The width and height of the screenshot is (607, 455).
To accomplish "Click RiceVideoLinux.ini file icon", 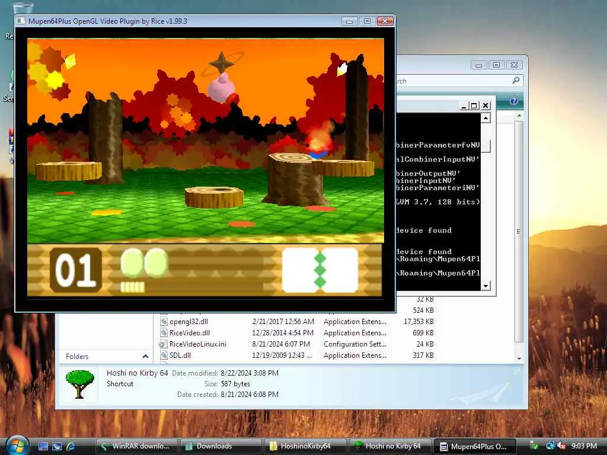I will point(163,344).
